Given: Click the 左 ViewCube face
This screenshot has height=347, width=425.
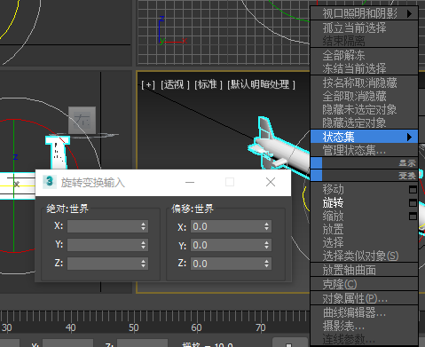Looking at the screenshot, I should click(x=82, y=120).
